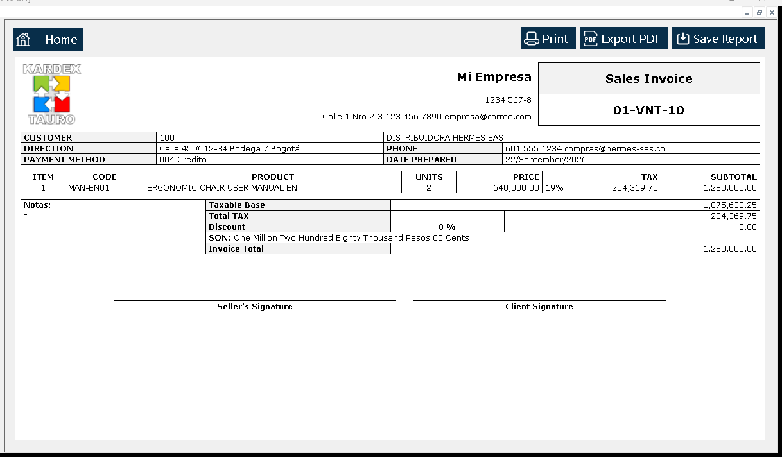Image resolution: width=782 pixels, height=457 pixels.
Task: Click item row subtotal 1,280,000.00
Action: 731,188
